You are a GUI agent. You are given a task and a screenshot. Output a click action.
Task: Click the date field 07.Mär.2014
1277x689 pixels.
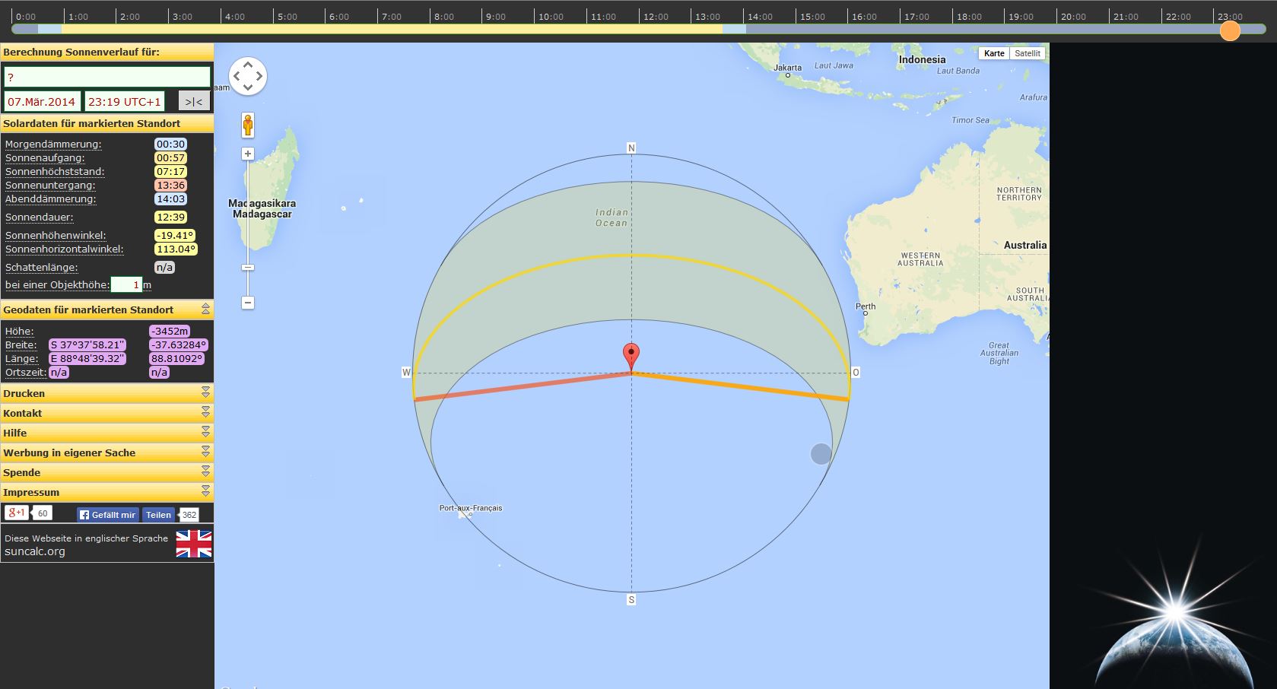point(42,101)
